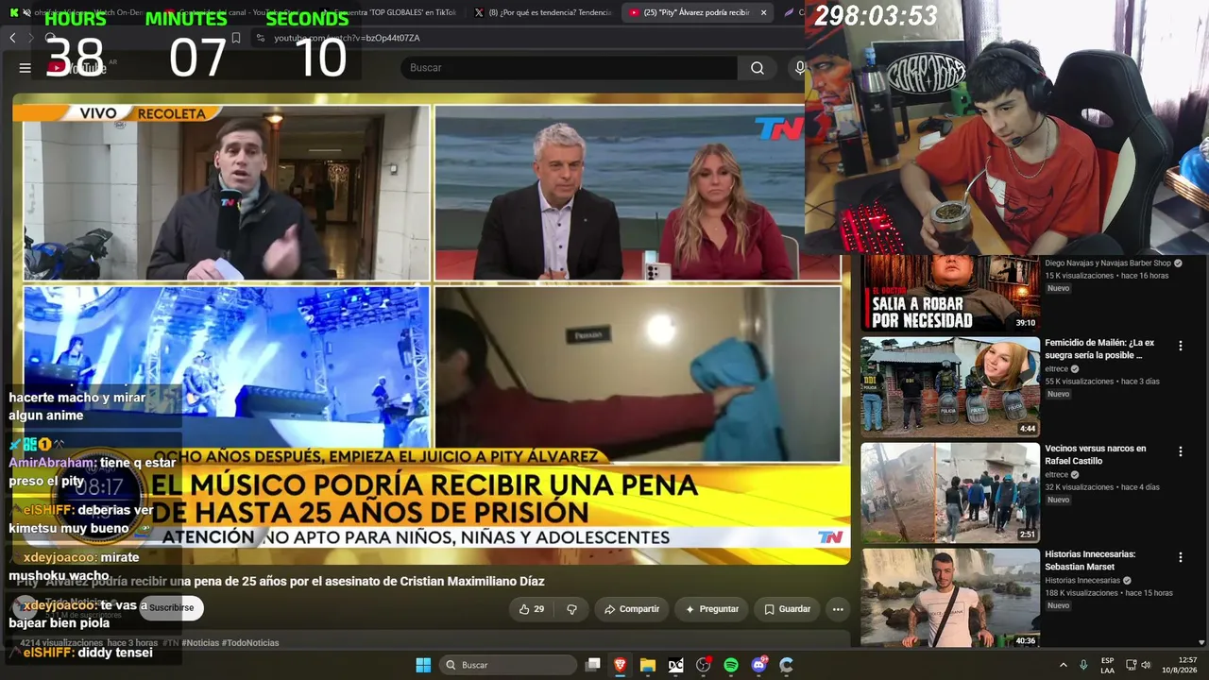Viewport: 1209px width, 680px height.
Task: Open Discord from the taskbar
Action: pos(758,665)
